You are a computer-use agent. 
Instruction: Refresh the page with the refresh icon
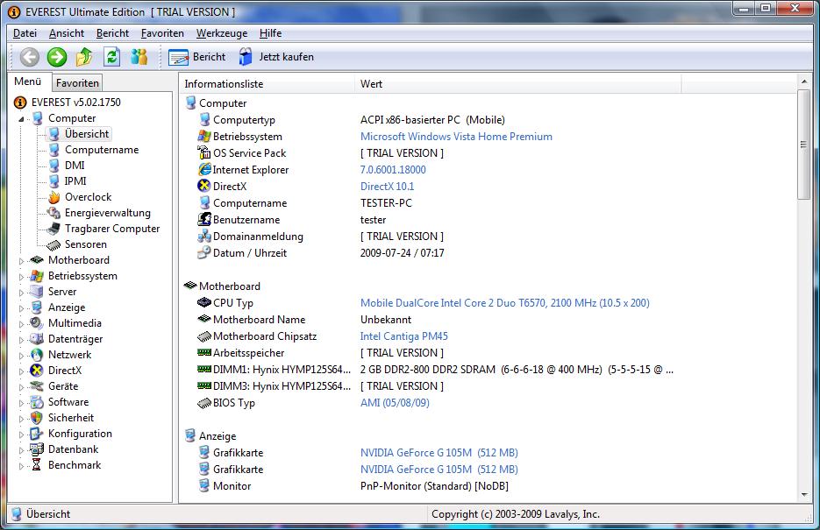pos(111,57)
